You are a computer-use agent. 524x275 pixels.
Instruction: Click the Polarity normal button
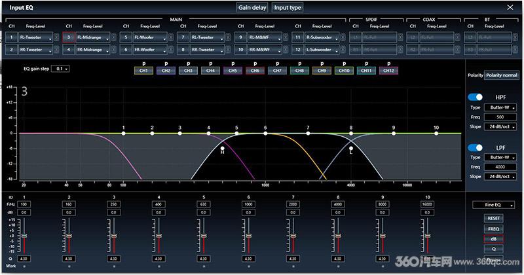502,75
